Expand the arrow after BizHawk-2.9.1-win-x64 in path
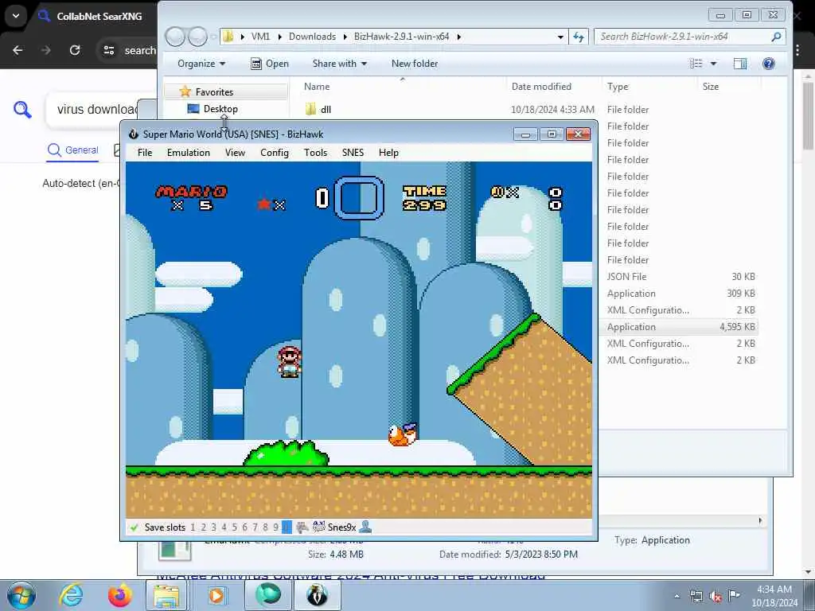This screenshot has height=611, width=815. click(458, 37)
